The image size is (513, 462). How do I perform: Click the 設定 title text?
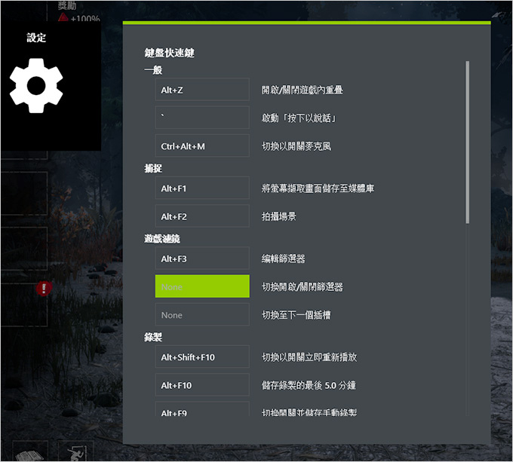(x=36, y=38)
